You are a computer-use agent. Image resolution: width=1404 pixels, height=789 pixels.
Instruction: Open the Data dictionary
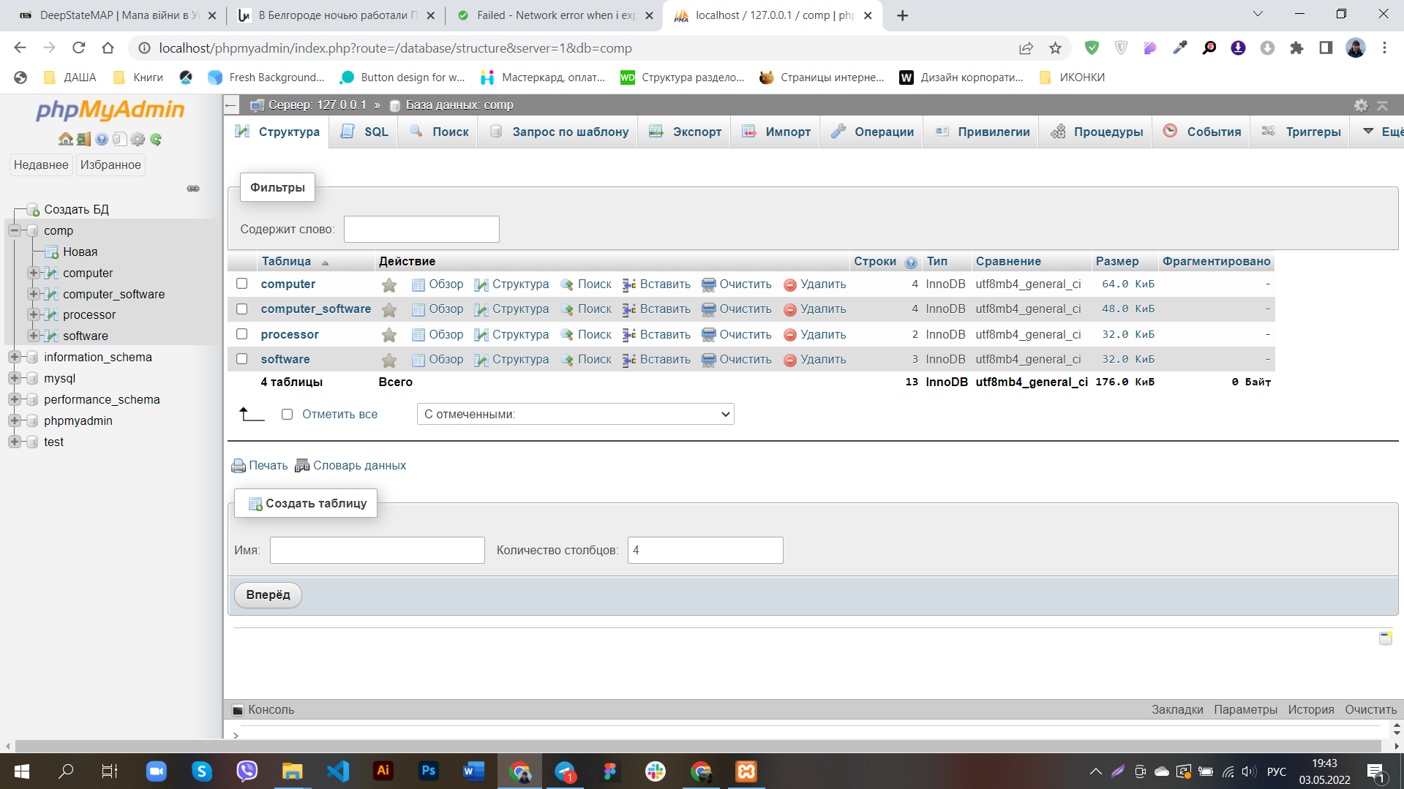(x=359, y=465)
